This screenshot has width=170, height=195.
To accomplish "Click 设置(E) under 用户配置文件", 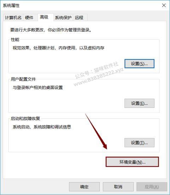I will 140,103.
